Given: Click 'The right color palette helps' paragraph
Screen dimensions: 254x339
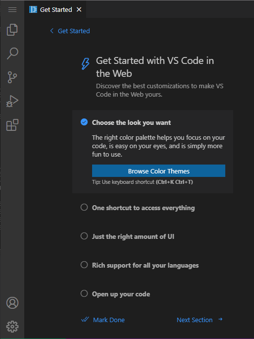Looking at the screenshot, I should (x=158, y=146).
